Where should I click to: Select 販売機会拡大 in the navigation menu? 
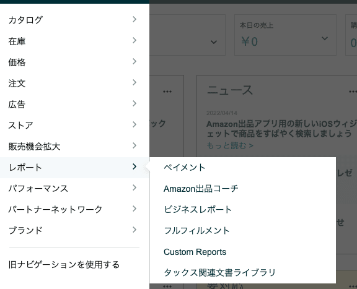pos(74,146)
